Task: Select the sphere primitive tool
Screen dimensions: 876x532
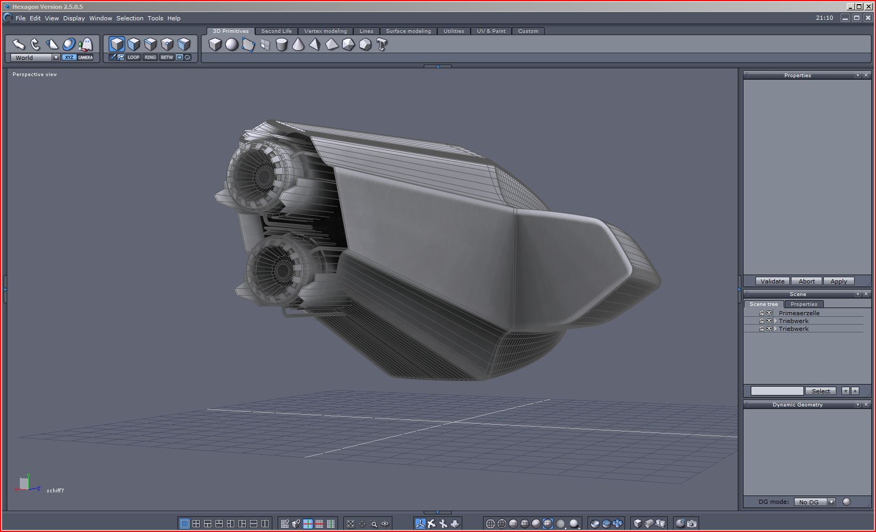Action: tap(232, 45)
